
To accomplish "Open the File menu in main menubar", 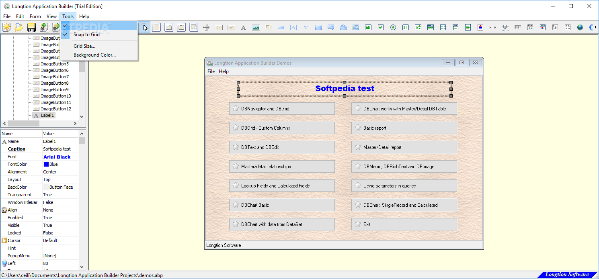I will [x=7, y=16].
